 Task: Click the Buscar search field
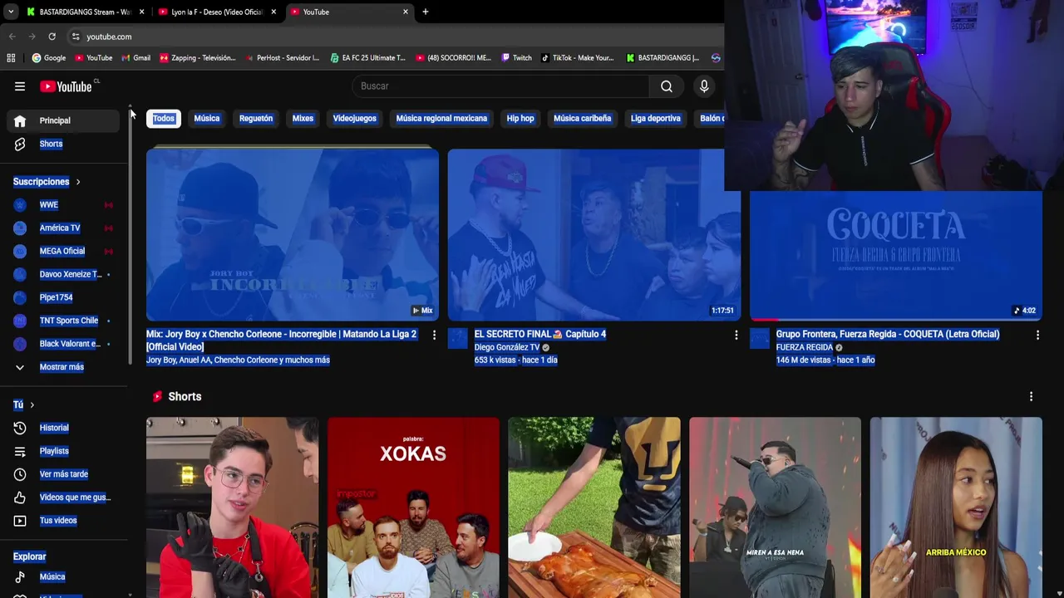pyautogui.click(x=500, y=86)
